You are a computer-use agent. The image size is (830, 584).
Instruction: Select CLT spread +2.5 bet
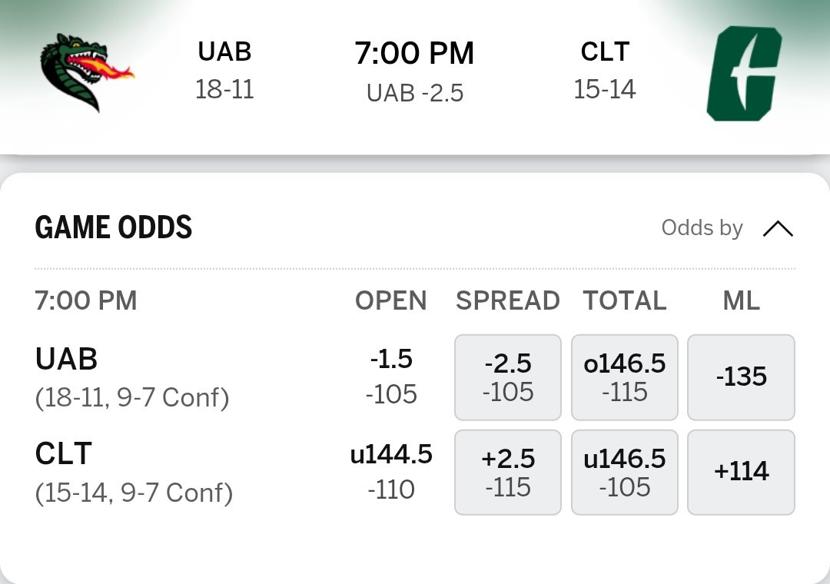pyautogui.click(x=508, y=472)
